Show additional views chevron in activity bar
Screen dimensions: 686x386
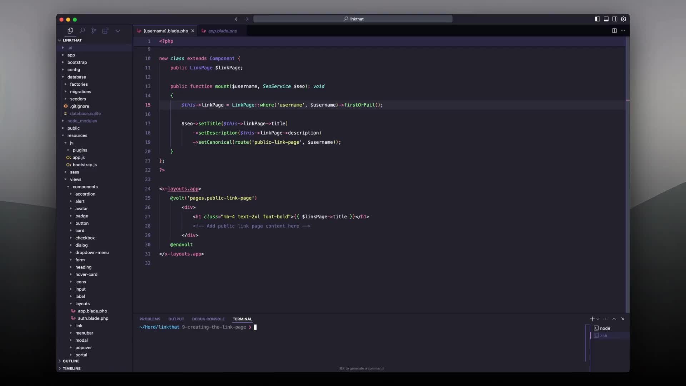point(118,31)
